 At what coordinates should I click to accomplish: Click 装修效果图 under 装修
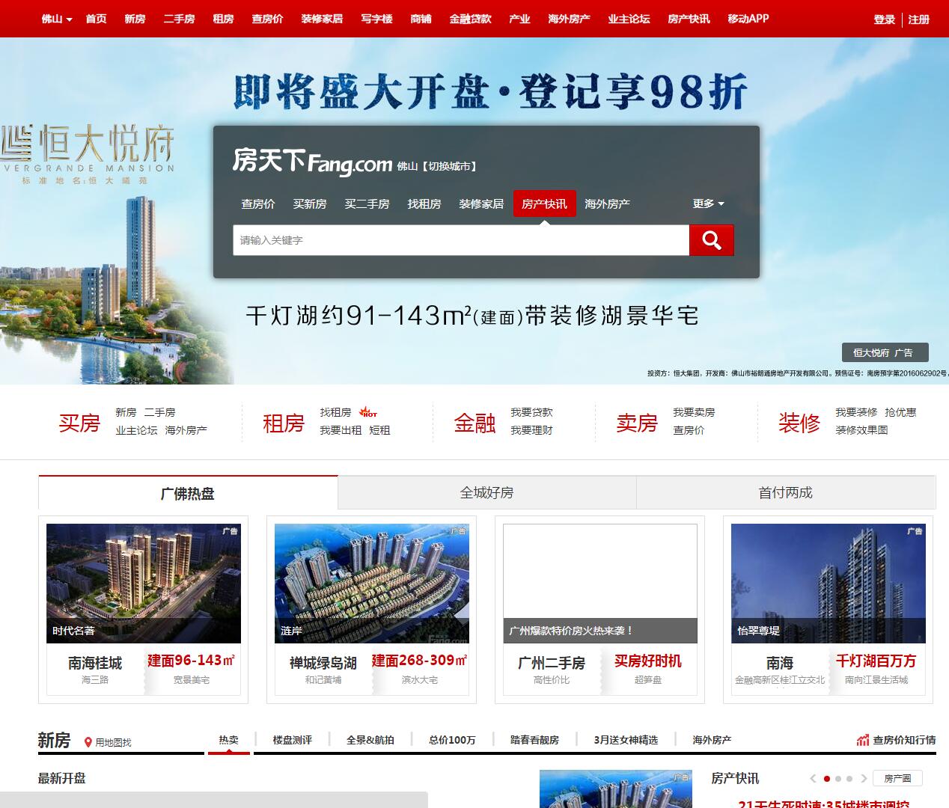[861, 430]
